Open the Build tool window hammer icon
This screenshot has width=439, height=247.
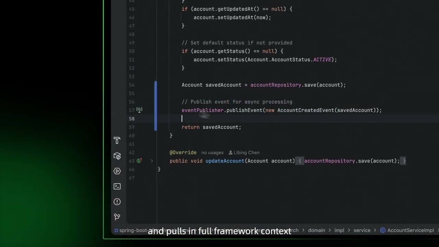point(117,140)
